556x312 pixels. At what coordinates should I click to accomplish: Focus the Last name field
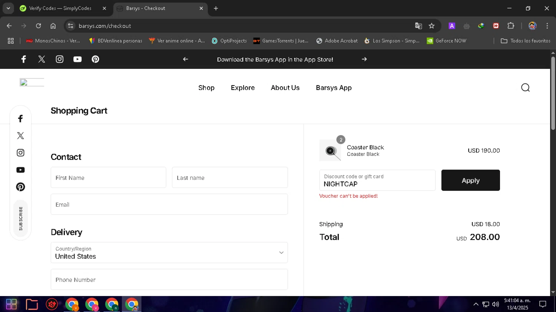point(230,178)
